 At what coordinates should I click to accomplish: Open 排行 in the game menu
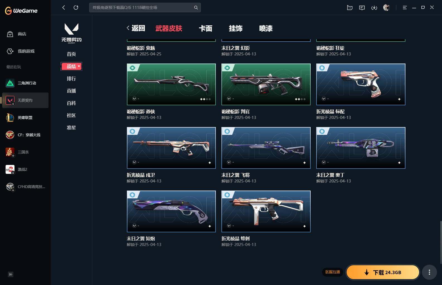[71, 79]
